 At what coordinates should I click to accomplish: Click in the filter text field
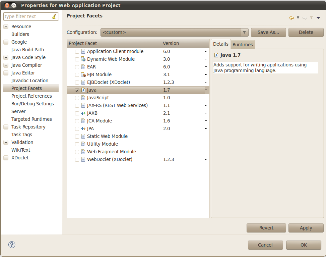coord(27,16)
